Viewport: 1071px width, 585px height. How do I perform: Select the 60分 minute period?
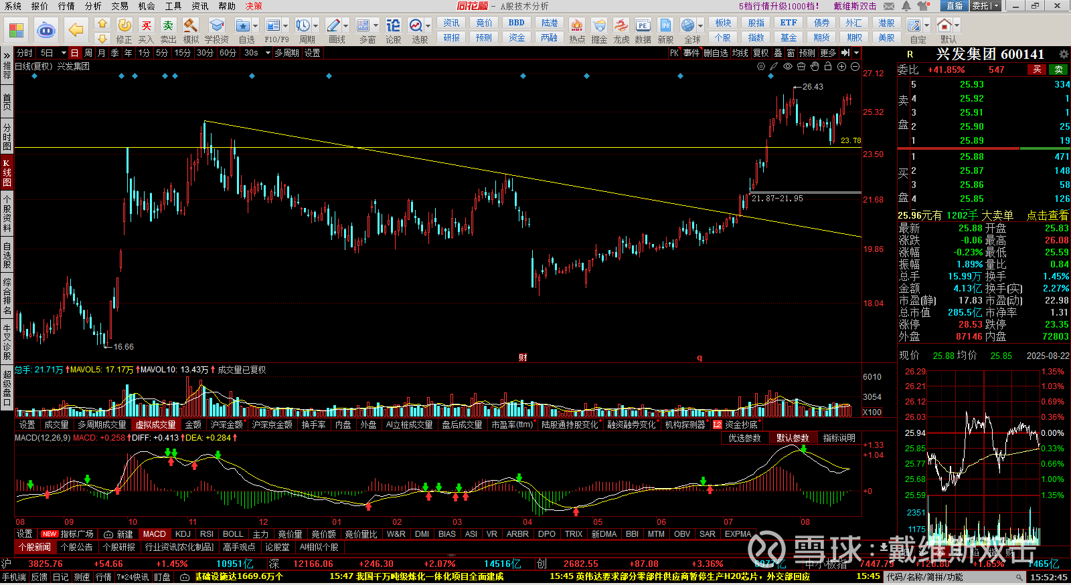click(228, 53)
